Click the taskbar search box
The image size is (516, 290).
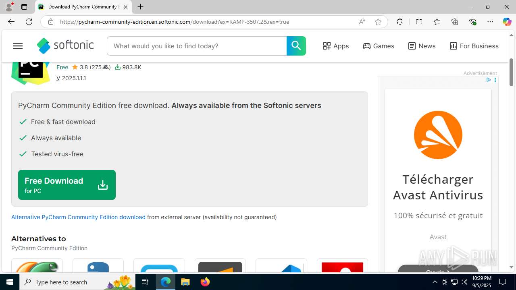tap(77, 282)
